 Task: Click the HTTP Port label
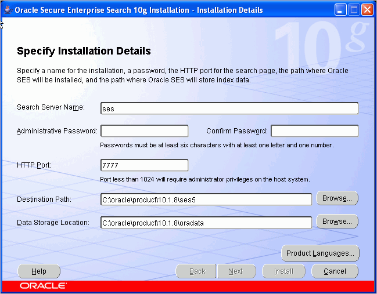(x=34, y=165)
